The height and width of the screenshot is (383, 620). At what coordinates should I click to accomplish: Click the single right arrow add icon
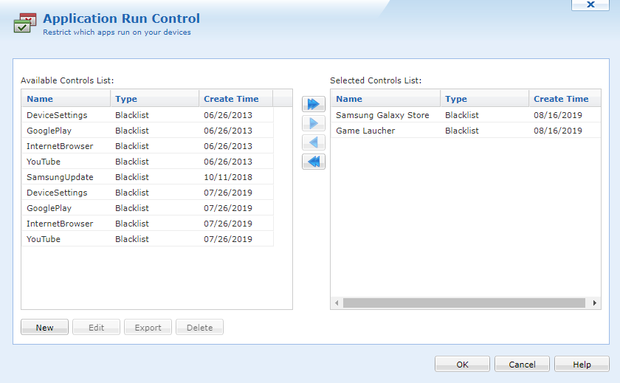314,123
